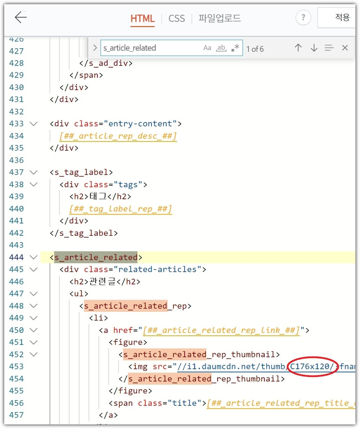Enable regular expression (.*) search mode
The image size is (360, 429).
point(235,48)
